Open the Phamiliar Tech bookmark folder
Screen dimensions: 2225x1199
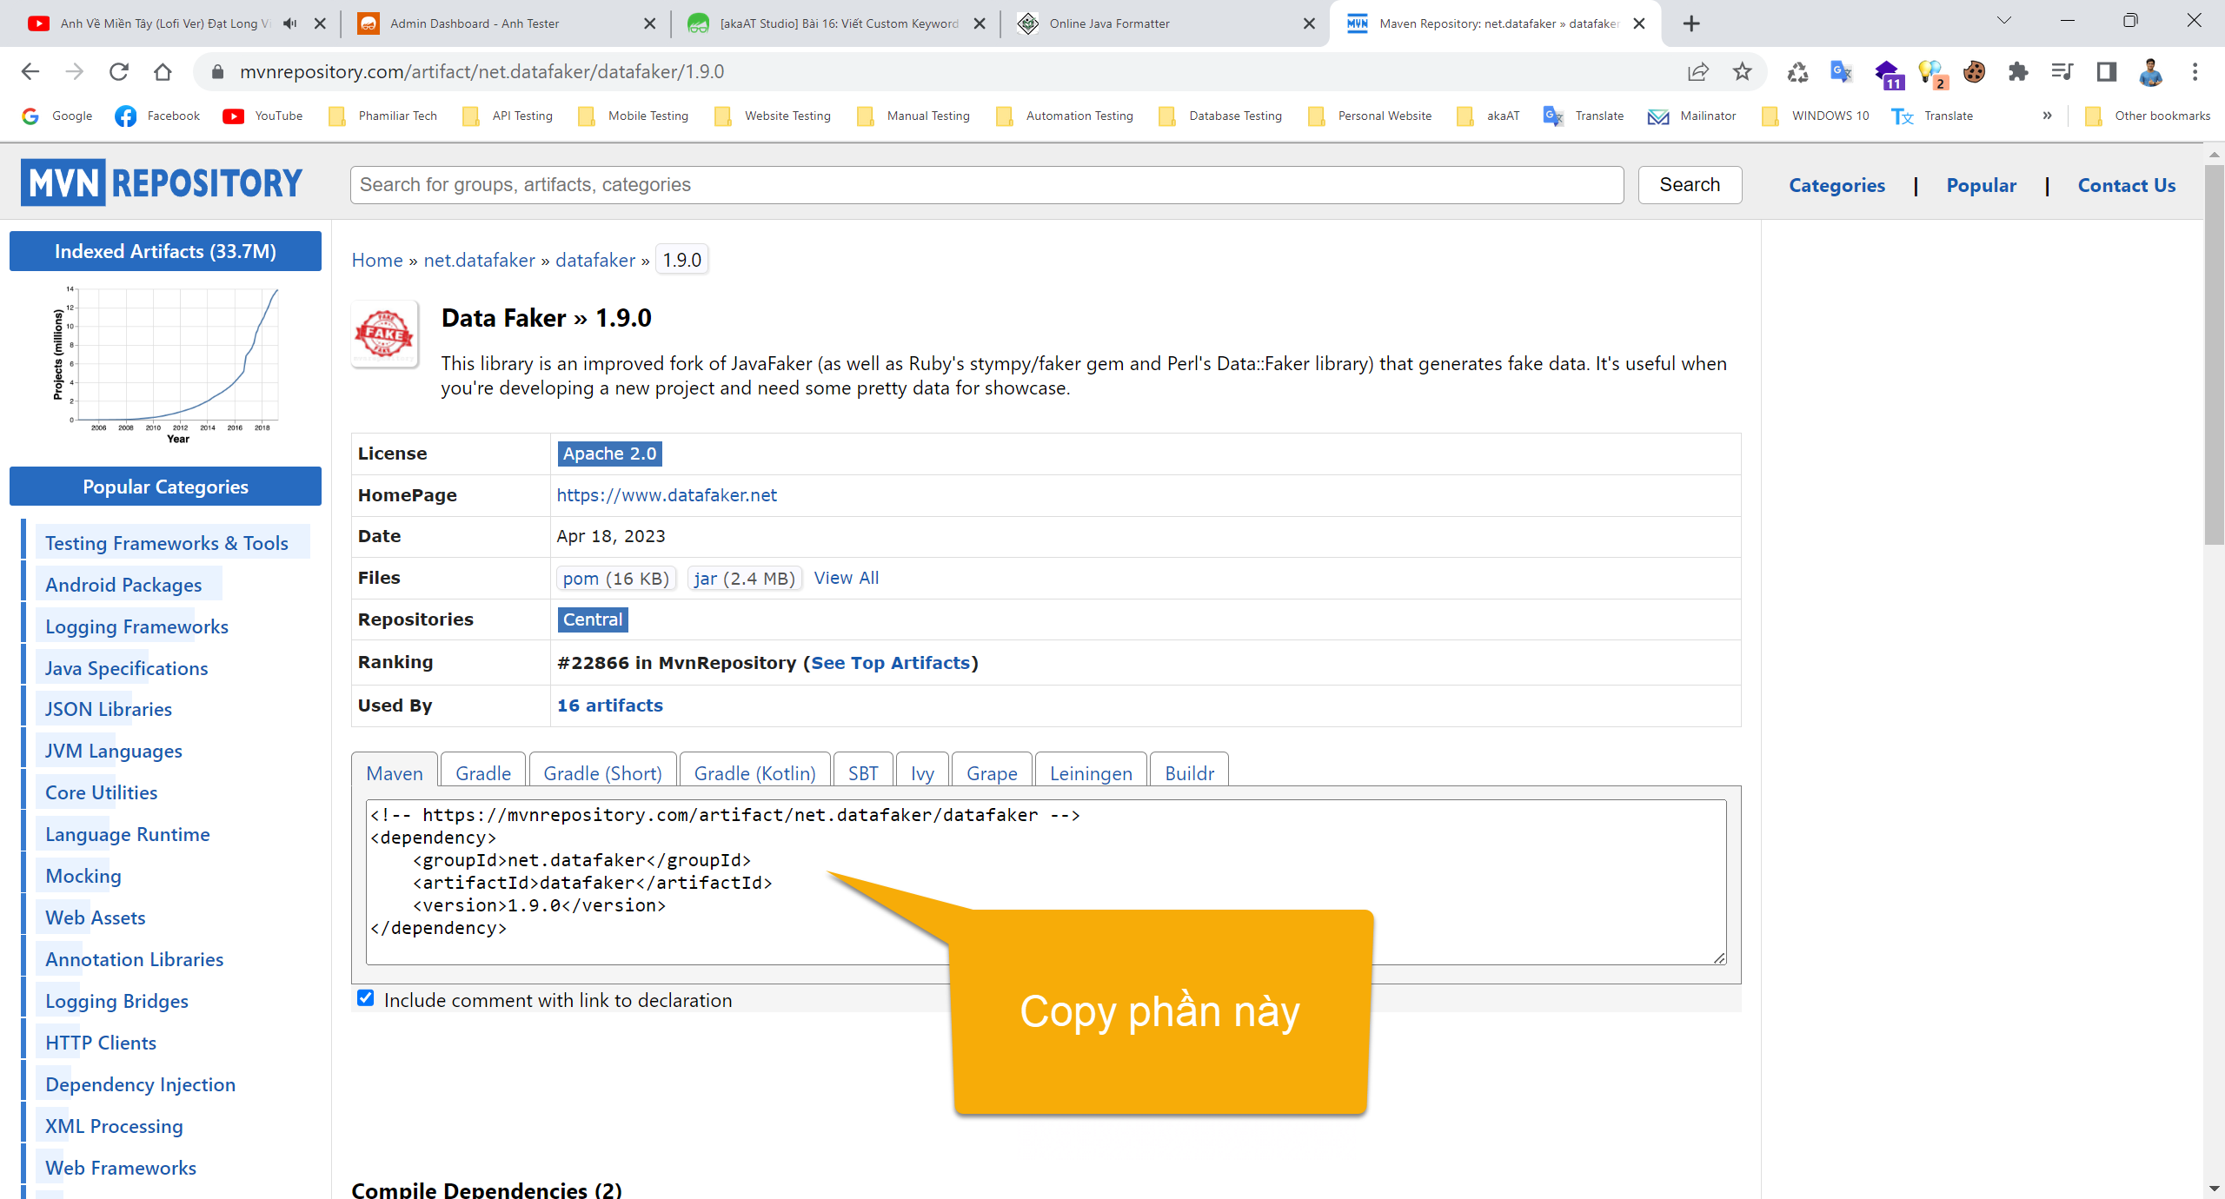click(382, 116)
